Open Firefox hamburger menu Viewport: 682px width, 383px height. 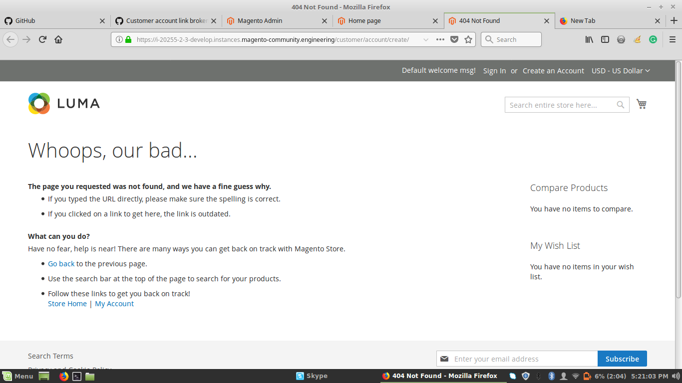pyautogui.click(x=673, y=39)
